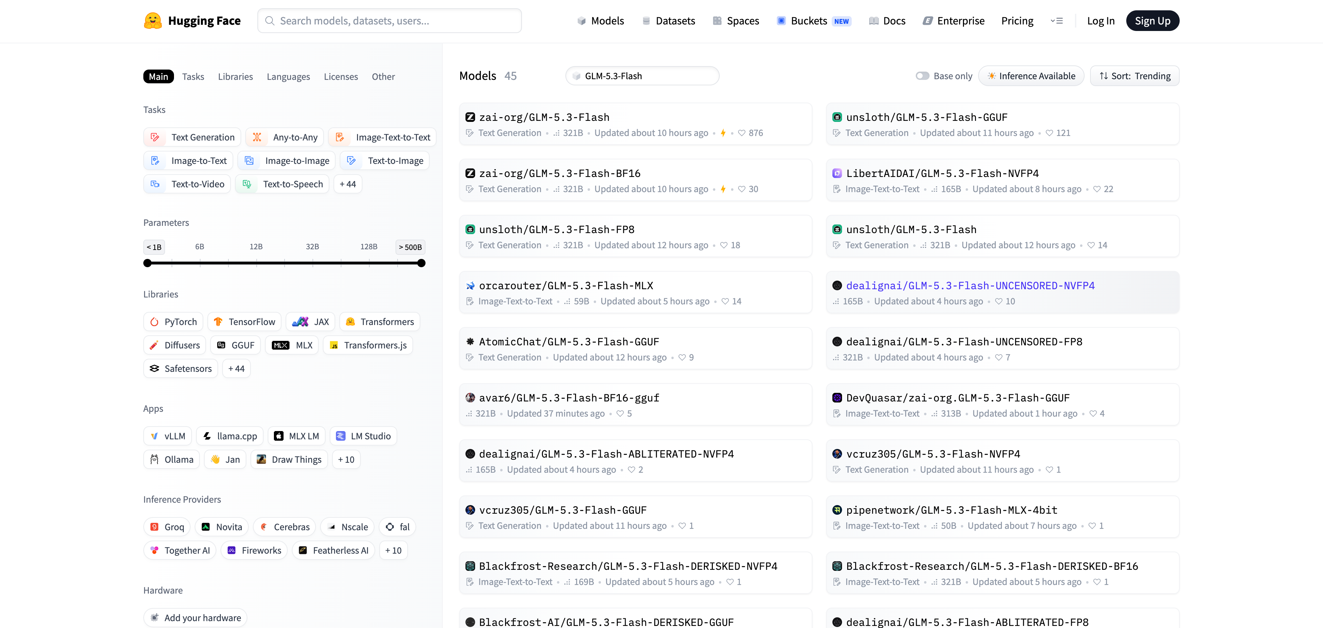Select the 32B mark on Parameters slider
The image size is (1323, 628).
click(x=312, y=247)
